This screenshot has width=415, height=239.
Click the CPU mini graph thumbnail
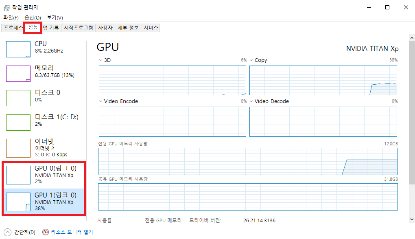[18, 49]
